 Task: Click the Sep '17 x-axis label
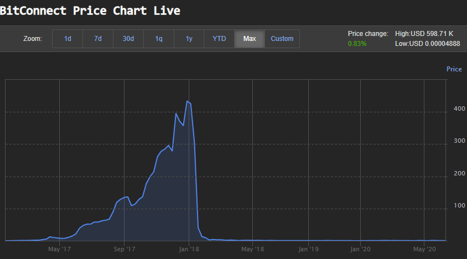(x=124, y=250)
